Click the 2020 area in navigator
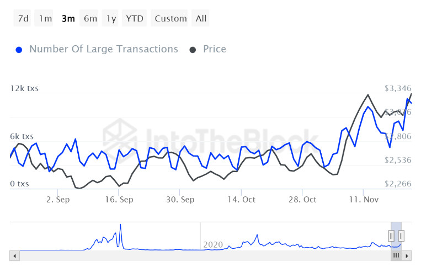 coord(213,244)
